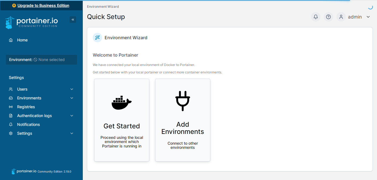The height and width of the screenshot is (180, 377).
Task: Click the Authentication logs document icon
Action: (x=11, y=116)
